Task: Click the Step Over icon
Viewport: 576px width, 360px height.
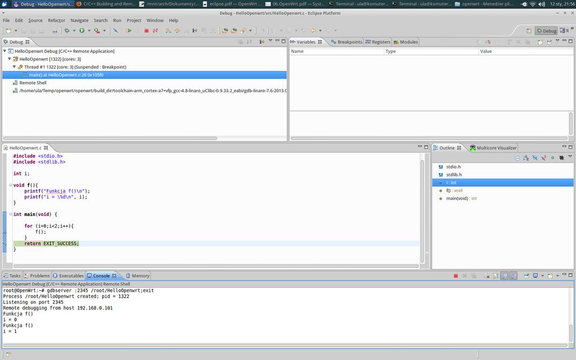Action: [177, 31]
